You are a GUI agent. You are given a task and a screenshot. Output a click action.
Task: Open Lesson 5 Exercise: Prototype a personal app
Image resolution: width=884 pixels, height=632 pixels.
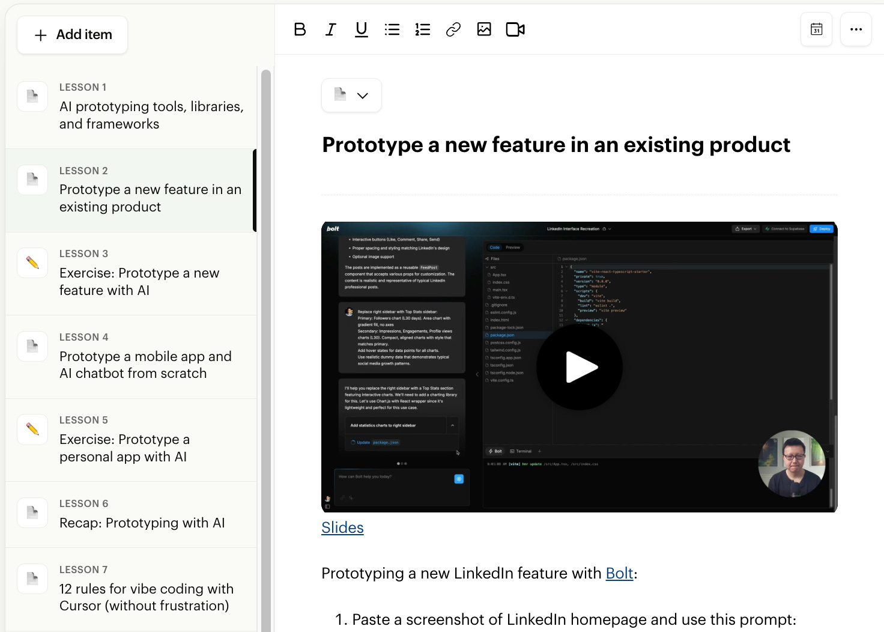point(131,440)
